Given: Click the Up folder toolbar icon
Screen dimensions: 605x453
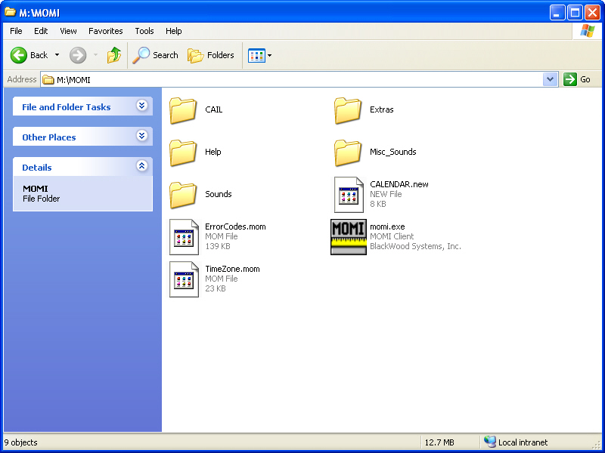Looking at the screenshot, I should (114, 55).
